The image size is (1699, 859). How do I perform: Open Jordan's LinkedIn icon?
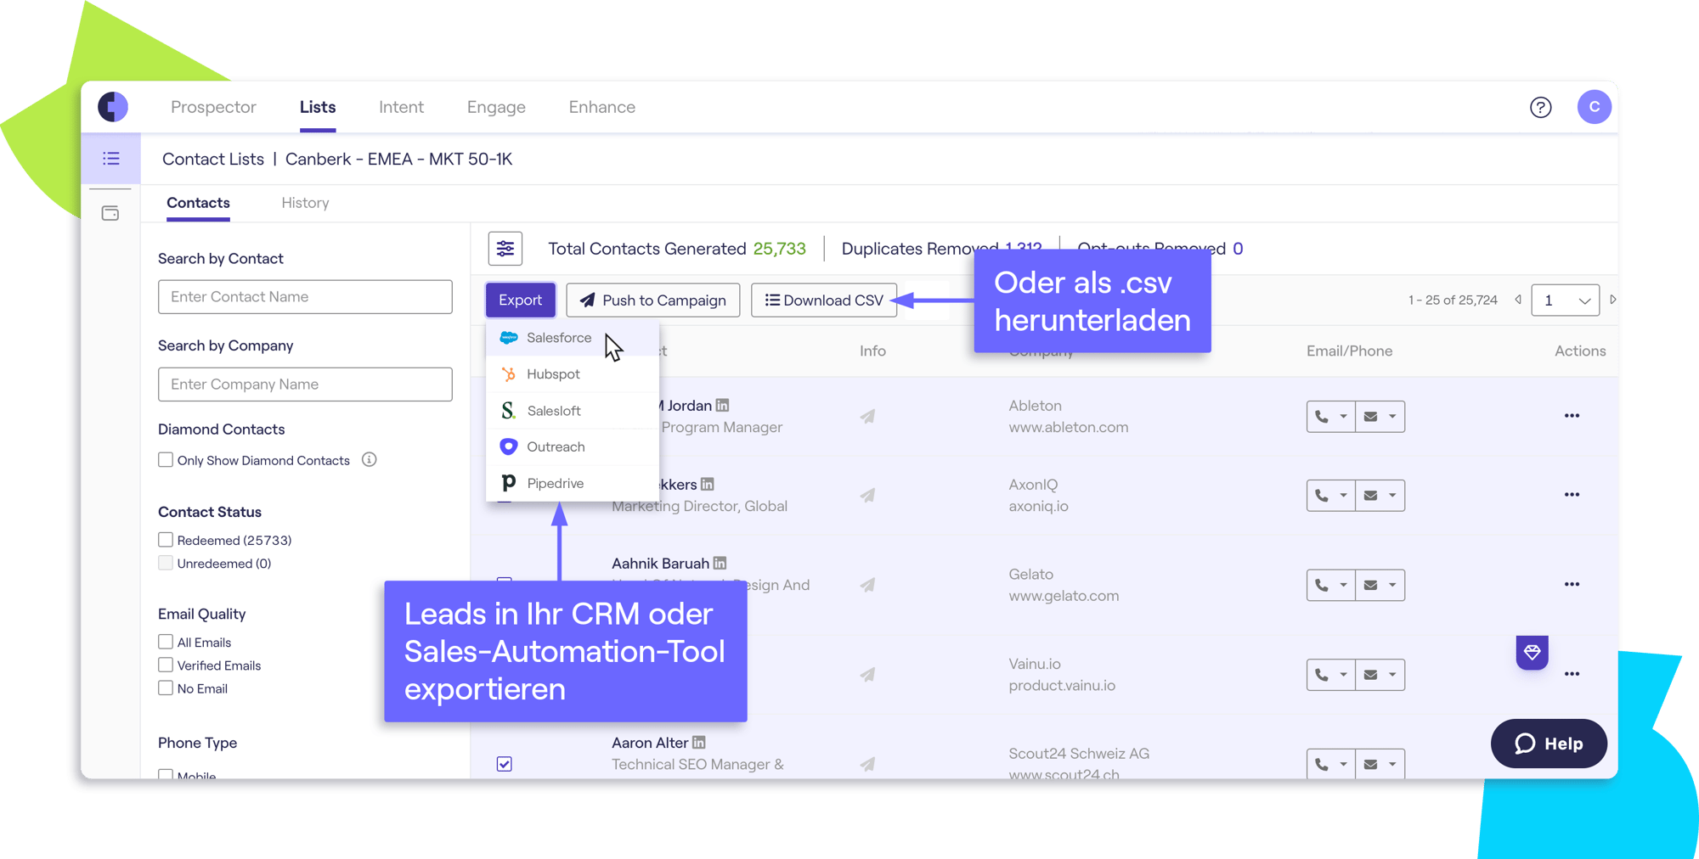(x=722, y=406)
